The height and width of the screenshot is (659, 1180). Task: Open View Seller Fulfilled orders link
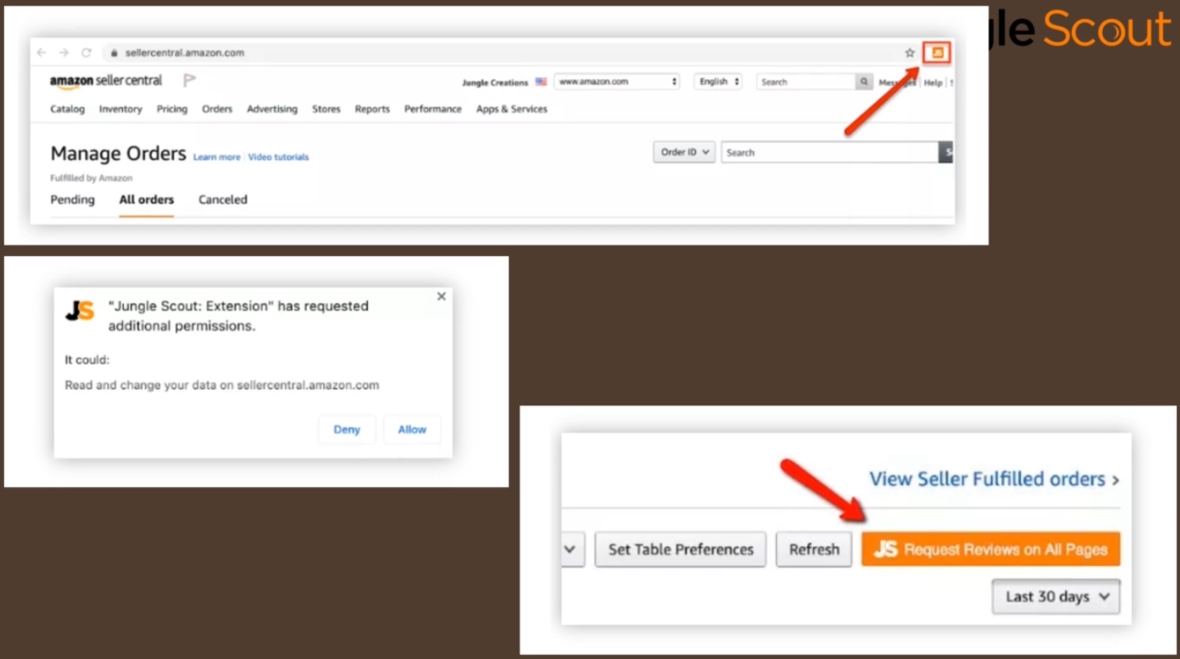pos(994,479)
